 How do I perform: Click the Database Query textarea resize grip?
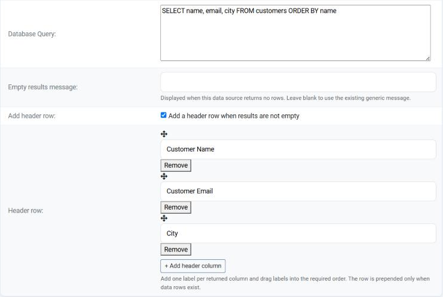[x=428, y=58]
